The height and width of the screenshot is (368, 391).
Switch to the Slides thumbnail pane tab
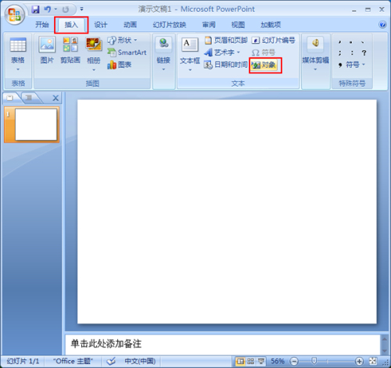pos(10,98)
